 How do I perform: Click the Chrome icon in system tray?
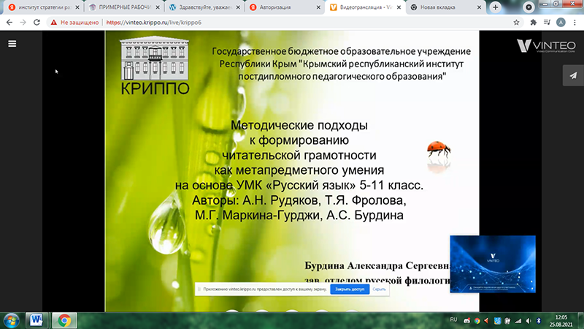(477, 321)
